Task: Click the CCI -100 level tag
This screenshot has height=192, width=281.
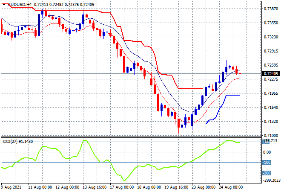Action: (x=267, y=163)
